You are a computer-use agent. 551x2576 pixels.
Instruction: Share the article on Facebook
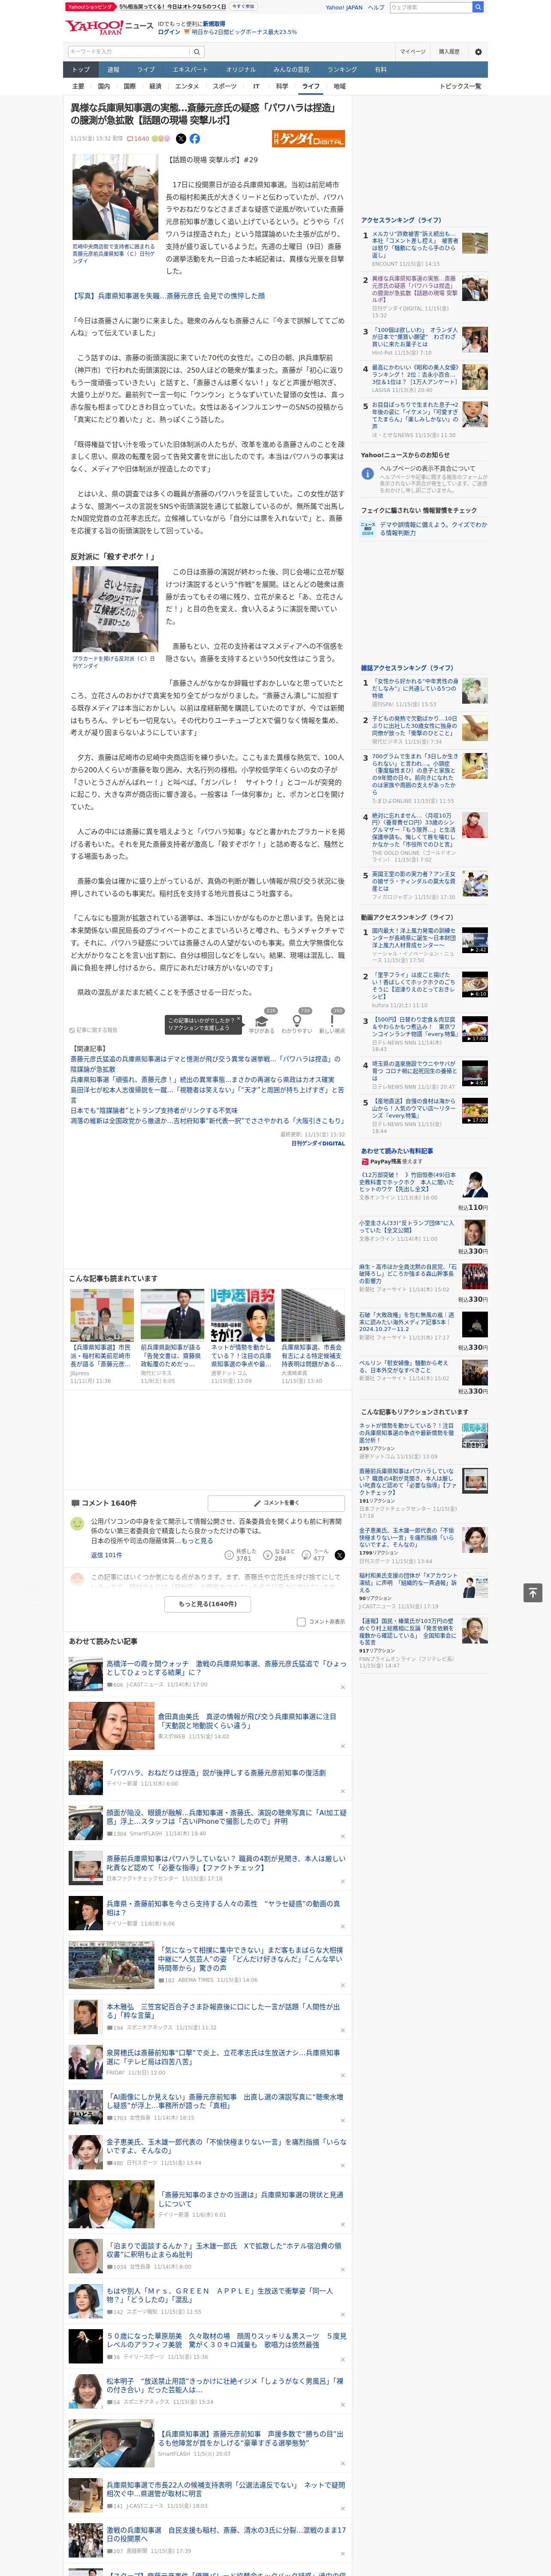coord(195,139)
